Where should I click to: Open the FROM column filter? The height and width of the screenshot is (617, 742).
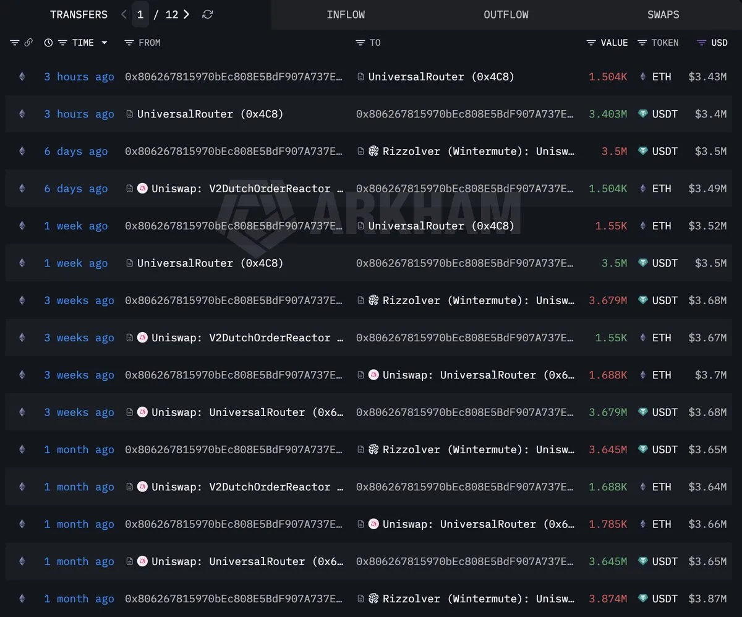129,43
